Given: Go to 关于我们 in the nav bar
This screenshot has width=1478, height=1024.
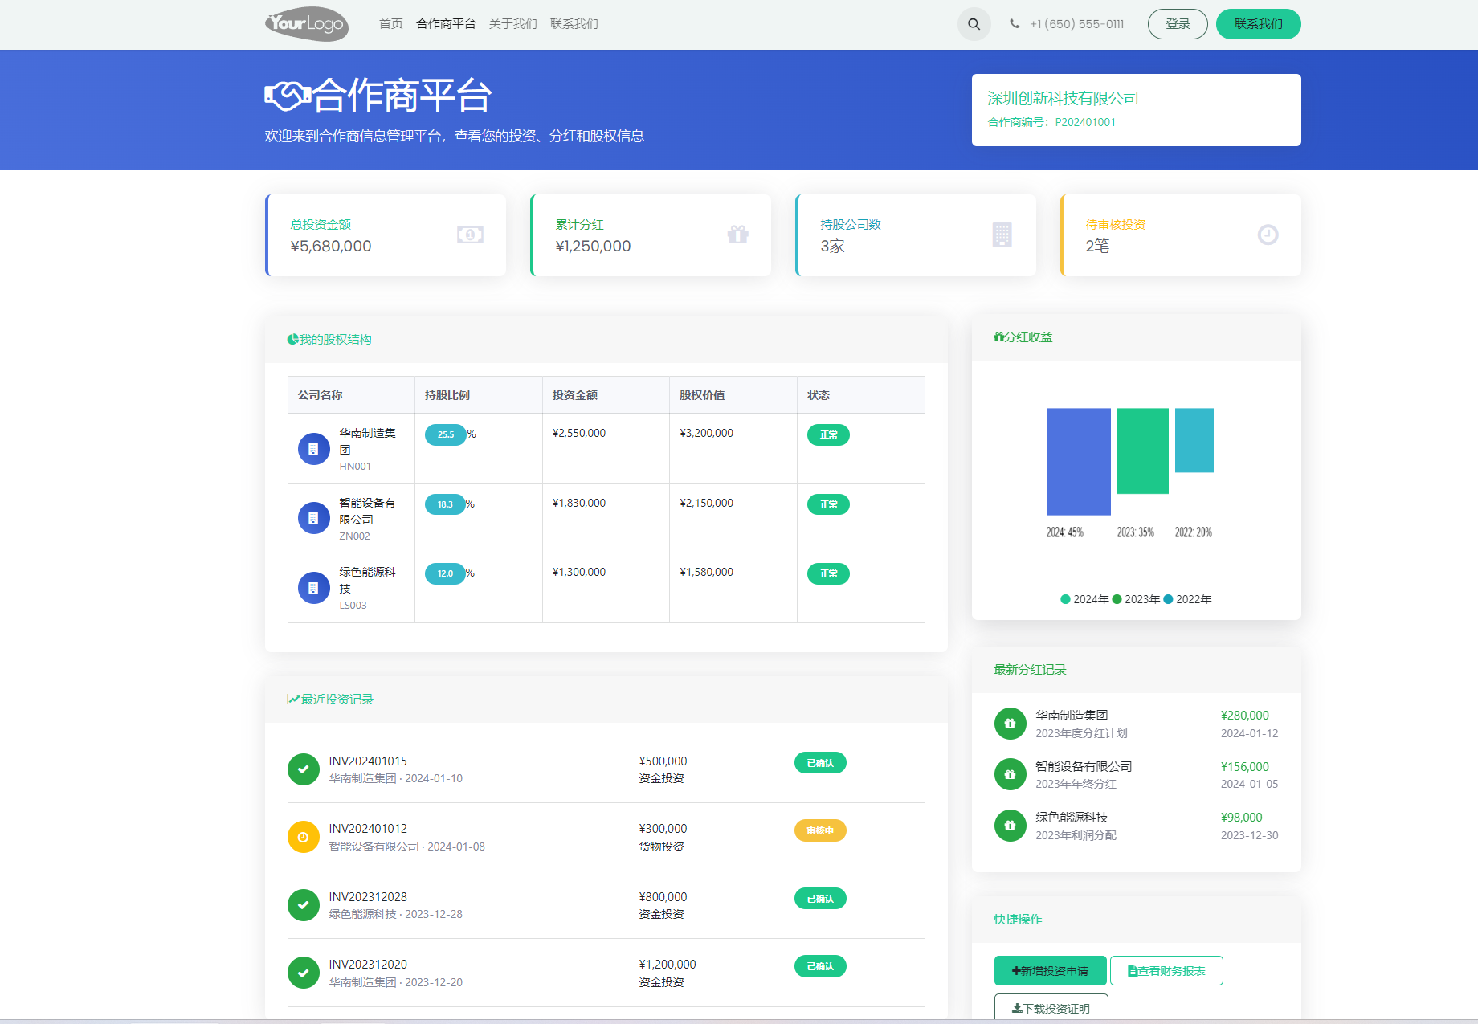Looking at the screenshot, I should click(512, 24).
